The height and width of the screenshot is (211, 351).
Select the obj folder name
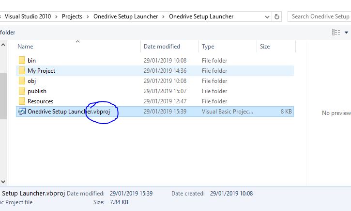pos(31,81)
